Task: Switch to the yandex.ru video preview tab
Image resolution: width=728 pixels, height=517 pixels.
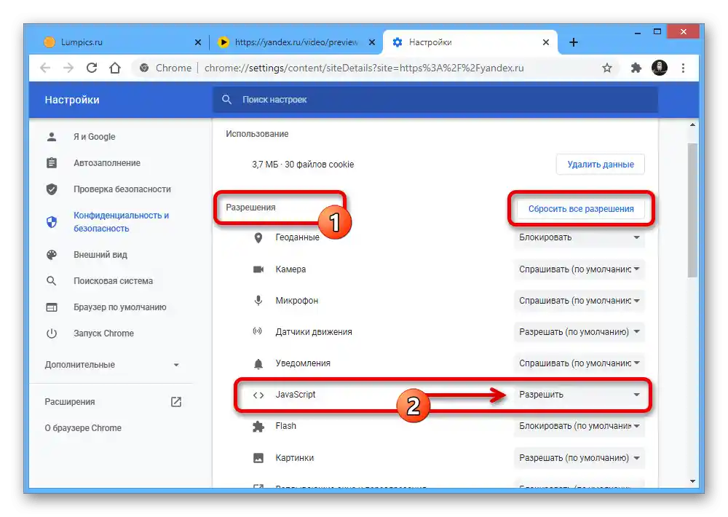Action: tap(296, 42)
